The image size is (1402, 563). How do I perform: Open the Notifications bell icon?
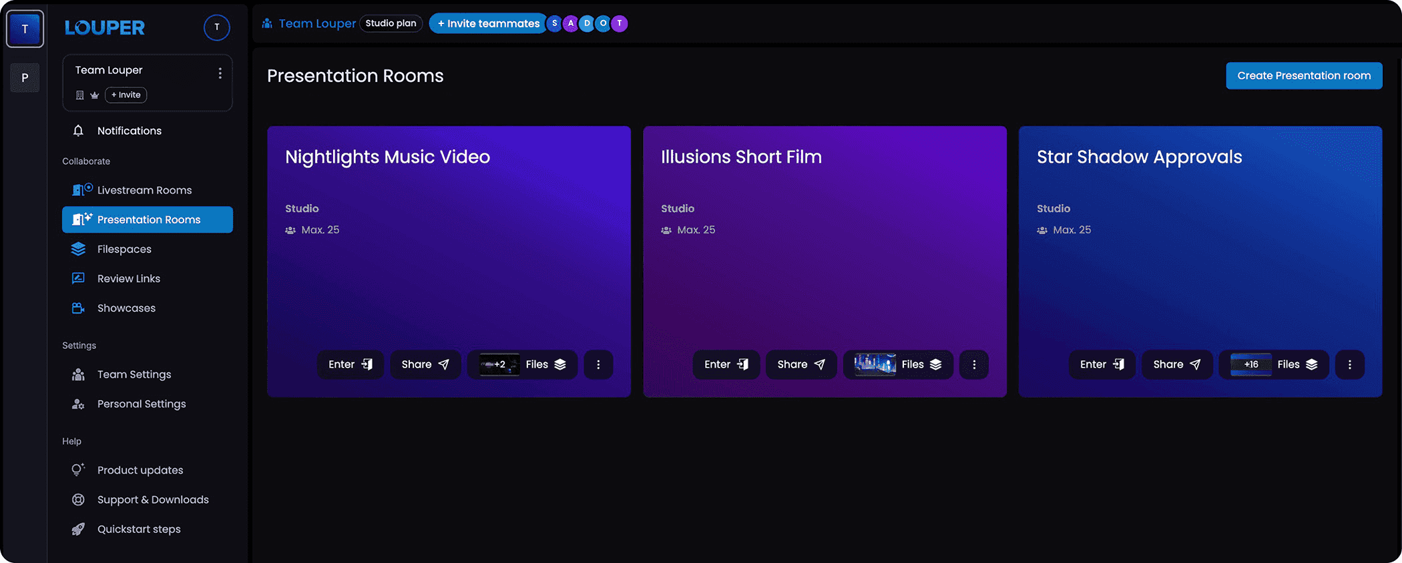(78, 131)
